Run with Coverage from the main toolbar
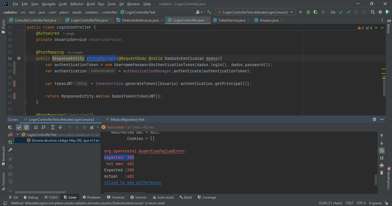 point(316,12)
